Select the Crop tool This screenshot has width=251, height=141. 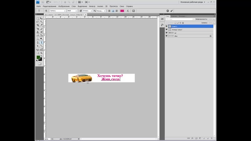click(38, 25)
